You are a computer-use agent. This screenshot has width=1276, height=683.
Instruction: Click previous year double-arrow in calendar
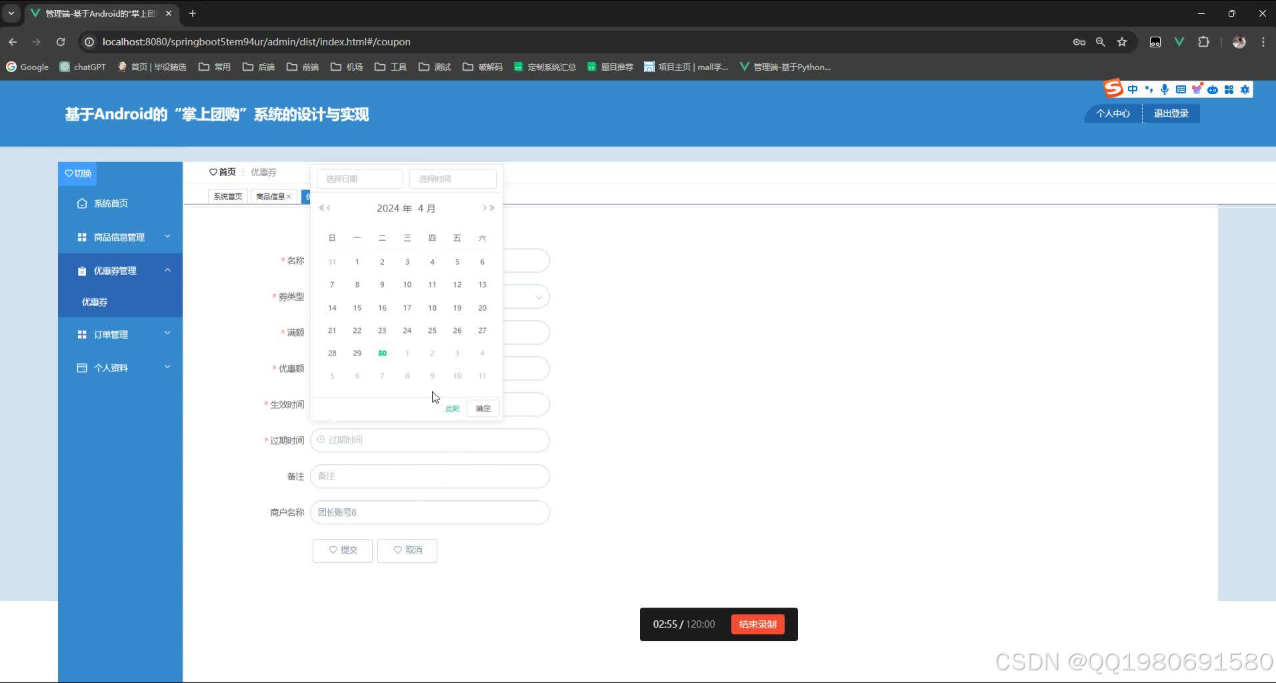tap(321, 208)
